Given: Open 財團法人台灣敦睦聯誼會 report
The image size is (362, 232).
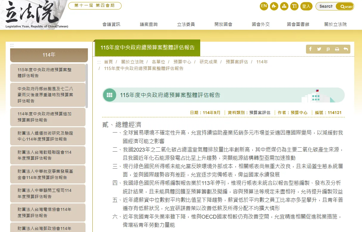Looking at the screenshot, I should (48, 155).
